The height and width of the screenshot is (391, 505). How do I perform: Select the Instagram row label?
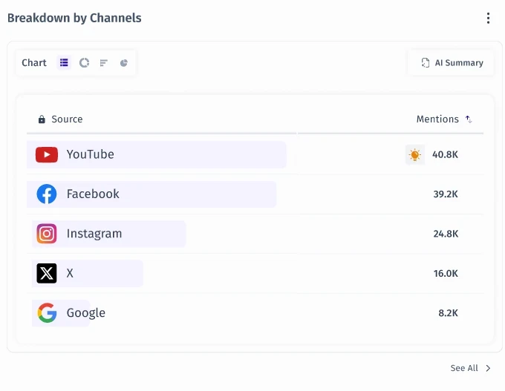(x=94, y=234)
